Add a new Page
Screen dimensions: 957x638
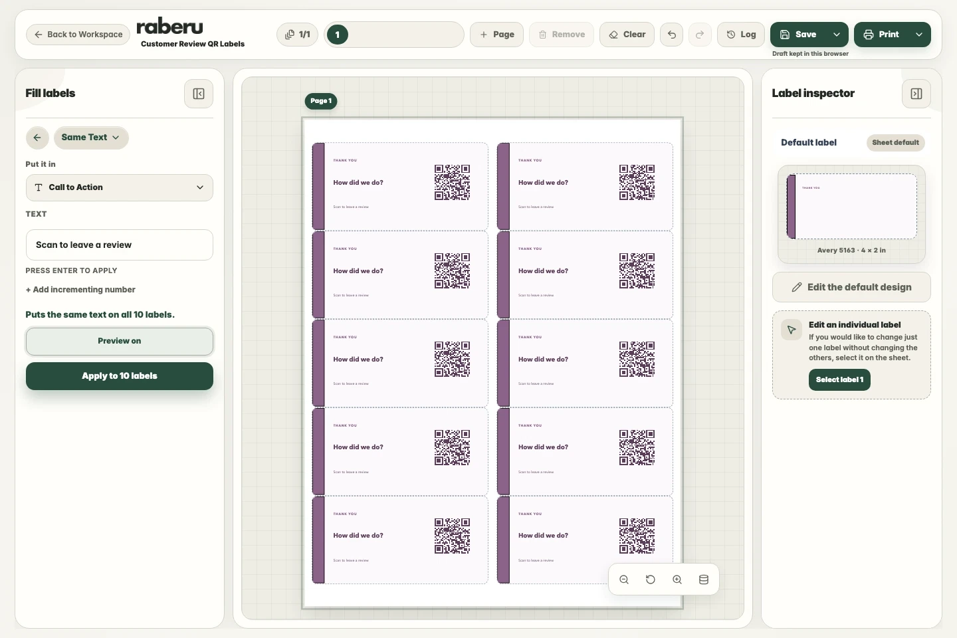point(496,35)
